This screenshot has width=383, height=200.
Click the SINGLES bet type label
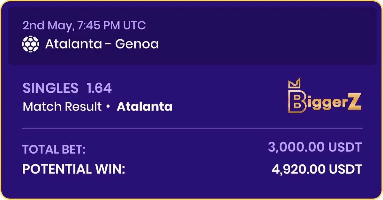pos(50,88)
